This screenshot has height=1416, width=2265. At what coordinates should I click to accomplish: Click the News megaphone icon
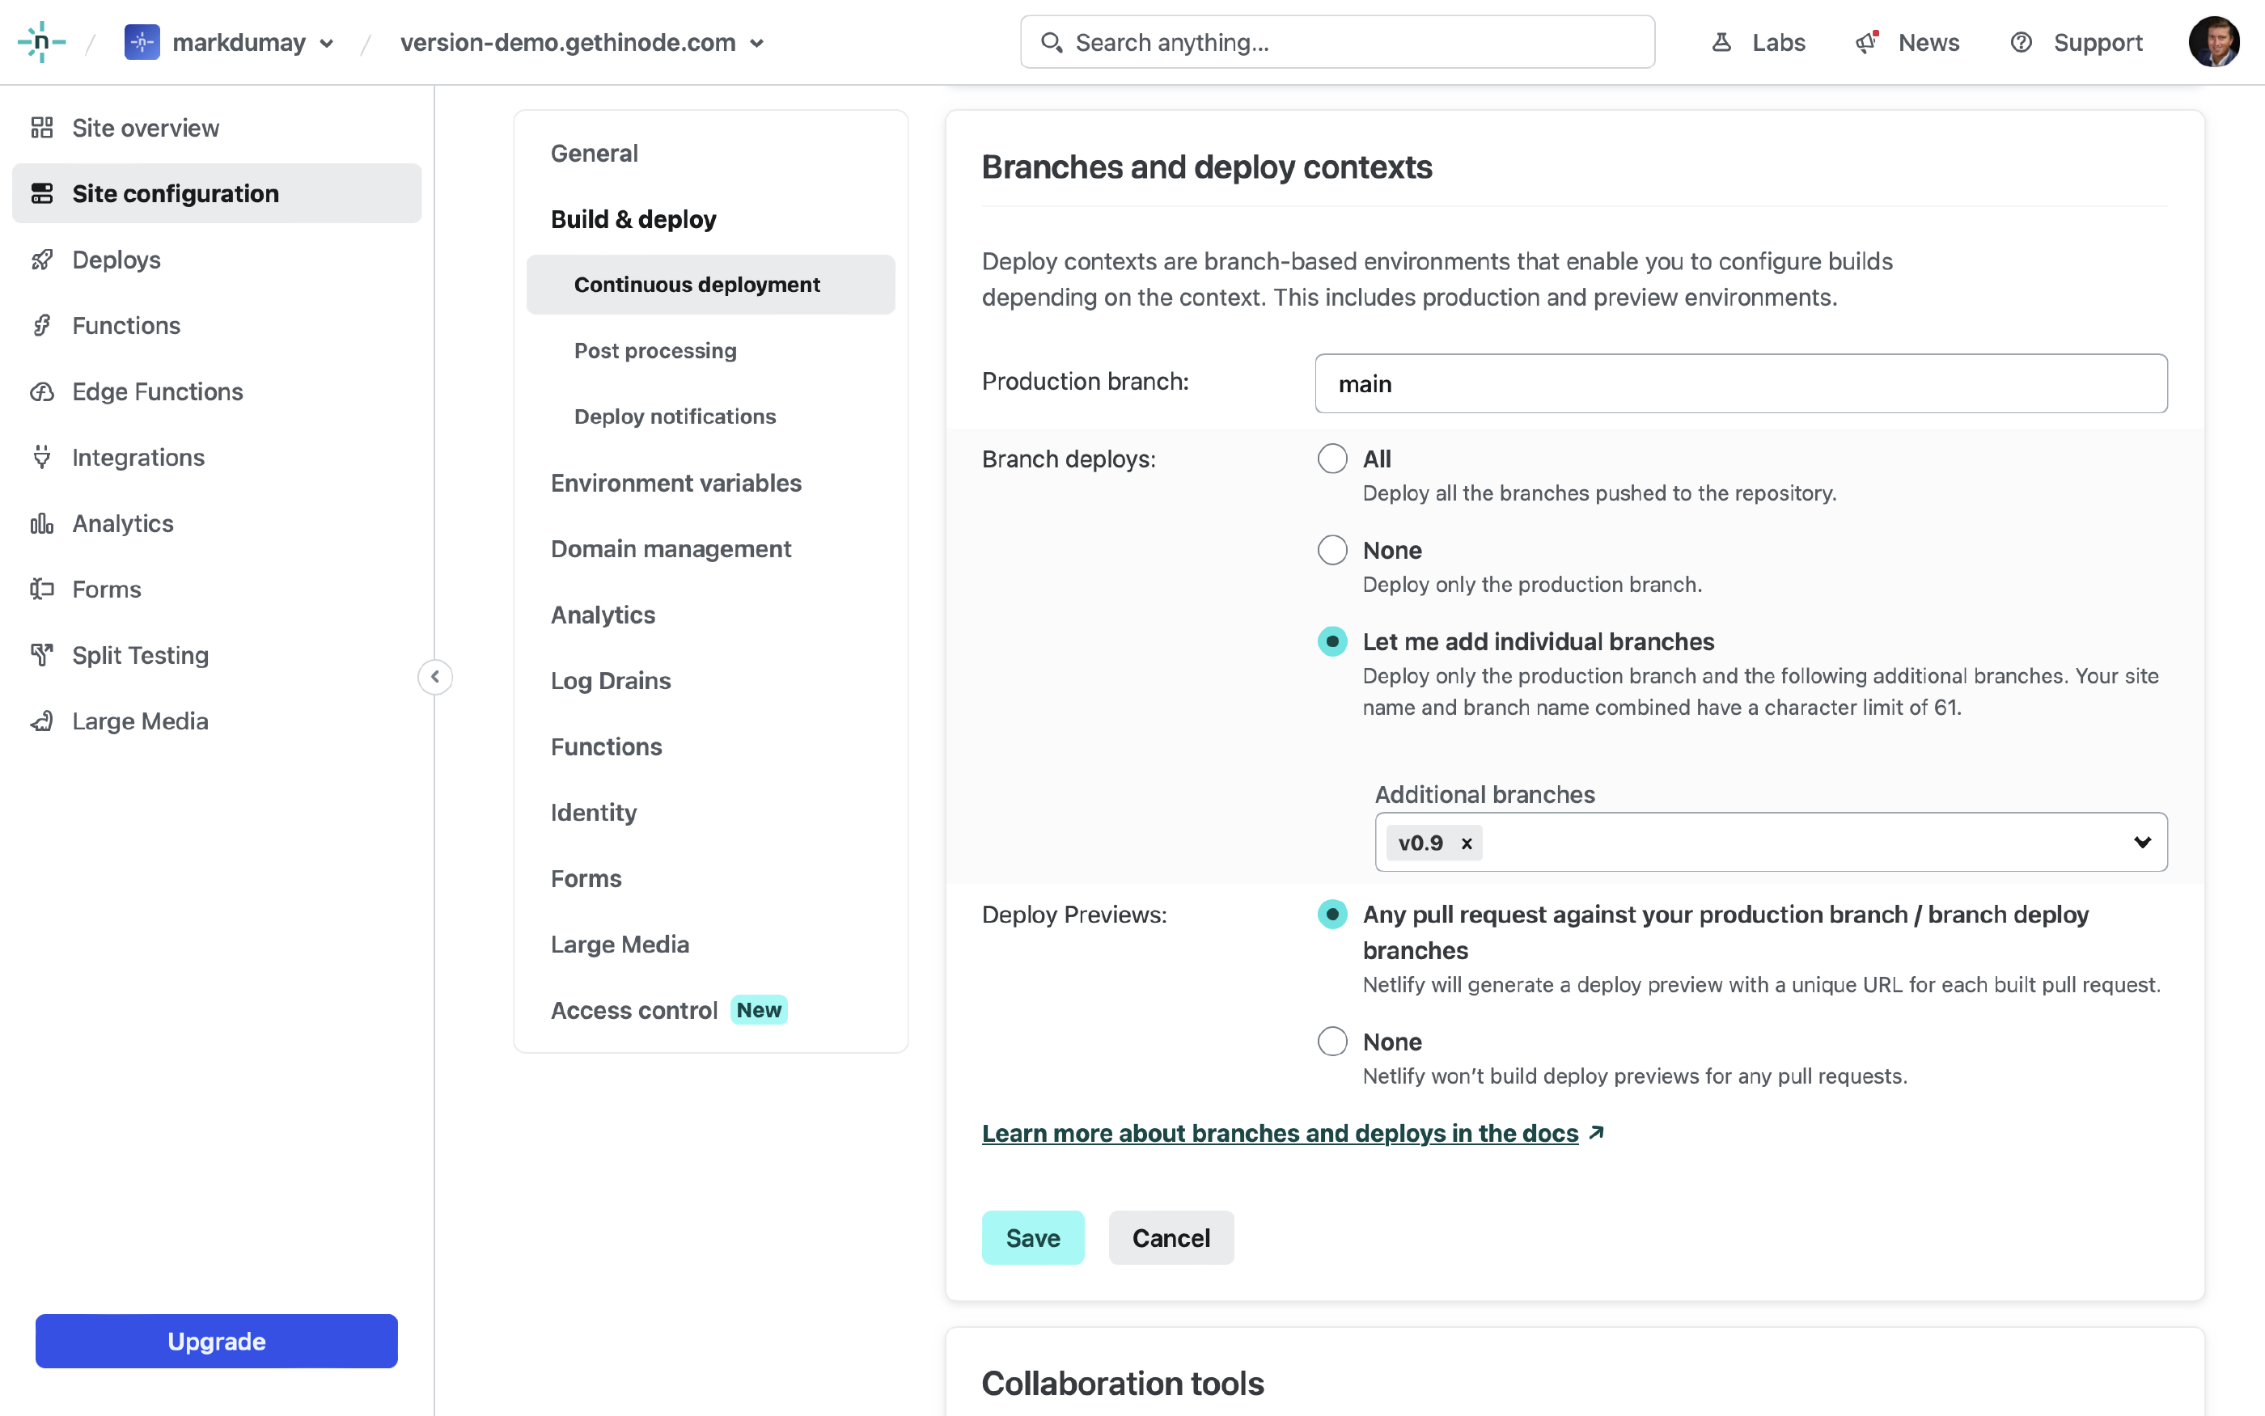[1866, 42]
